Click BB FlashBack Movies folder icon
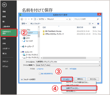 [x=44, y=31]
